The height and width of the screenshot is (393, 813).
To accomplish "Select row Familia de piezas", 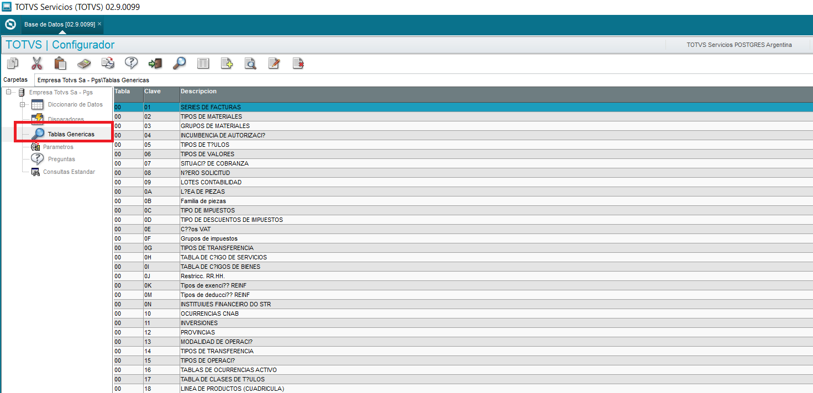I will pyautogui.click(x=463, y=201).
